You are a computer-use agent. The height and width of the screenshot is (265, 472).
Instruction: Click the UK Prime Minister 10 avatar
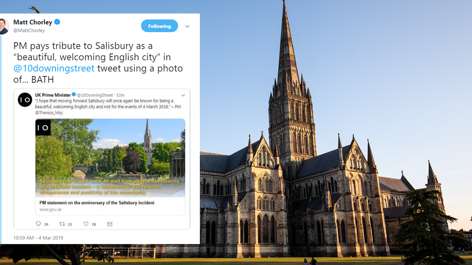25,100
